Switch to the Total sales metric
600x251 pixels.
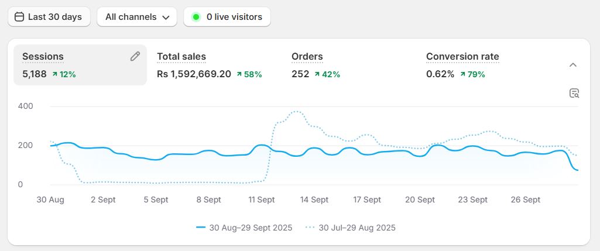(x=181, y=57)
